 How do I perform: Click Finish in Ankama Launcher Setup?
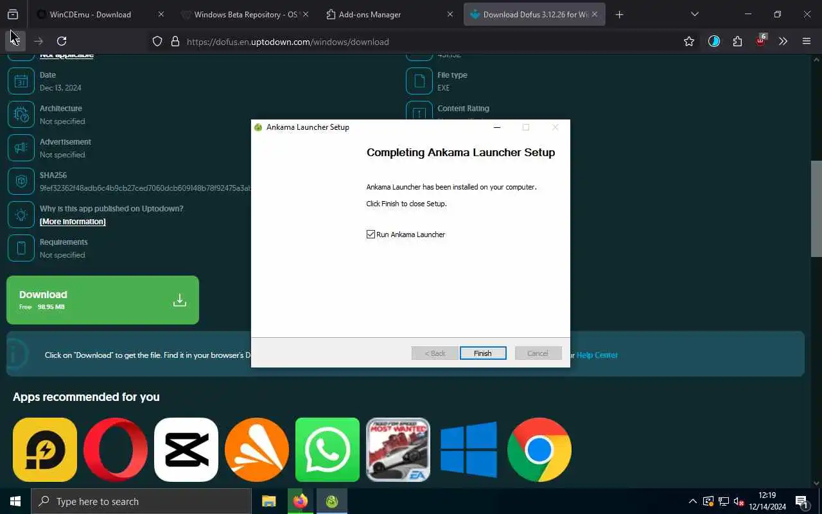pos(483,353)
